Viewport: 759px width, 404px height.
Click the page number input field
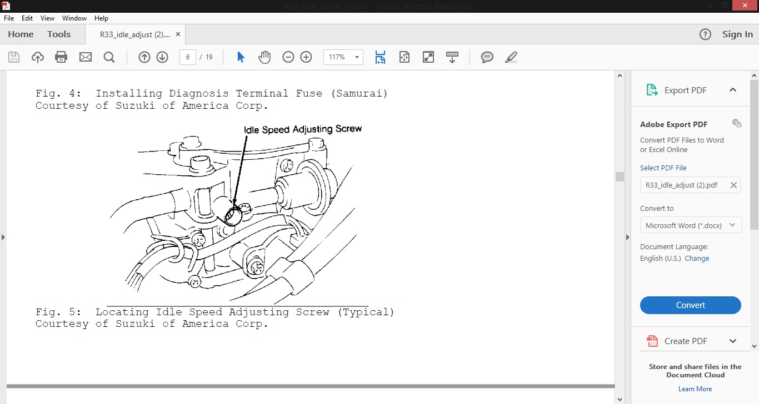point(188,57)
